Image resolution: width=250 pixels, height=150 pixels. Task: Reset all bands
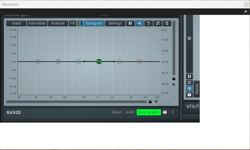pos(117,112)
